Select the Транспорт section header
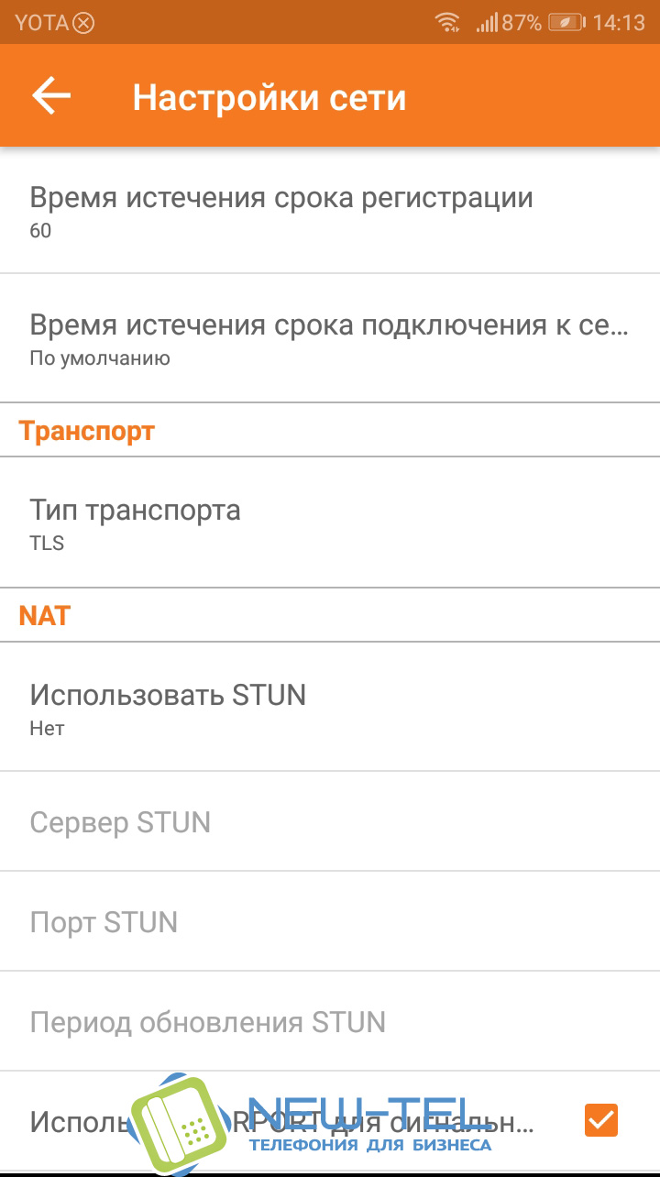Viewport: 660px width, 1177px height. 87,431
